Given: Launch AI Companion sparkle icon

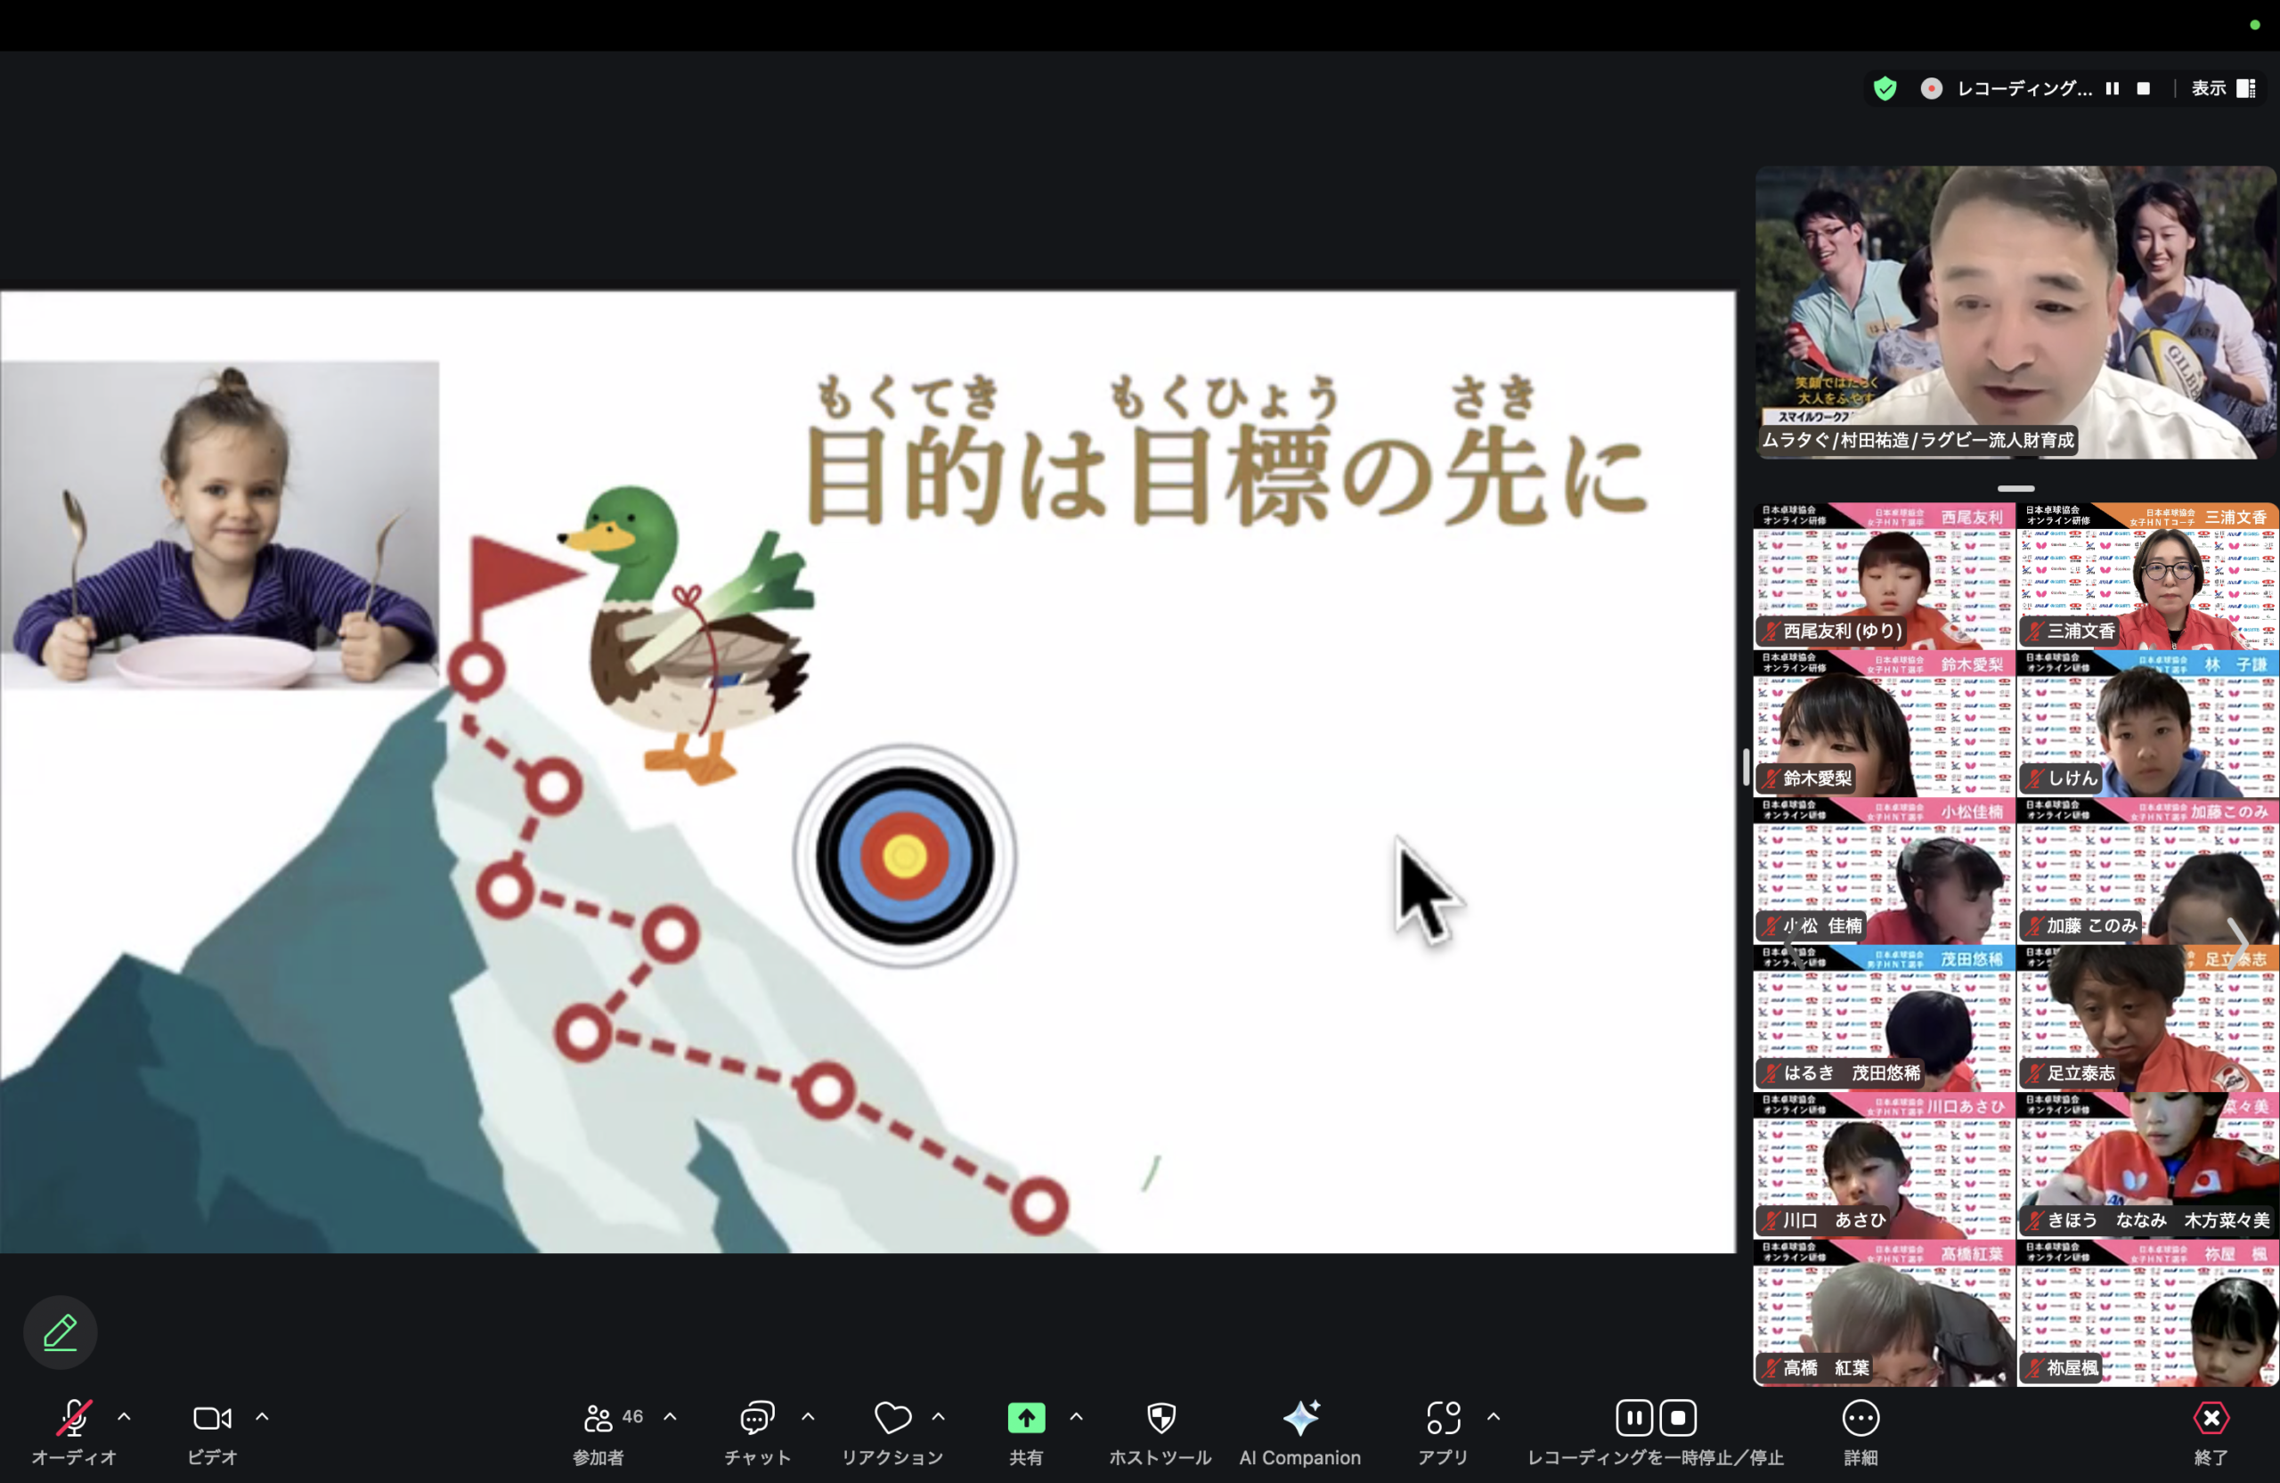Looking at the screenshot, I should pos(1299,1419).
